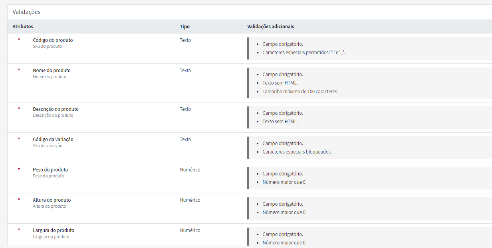Viewport: 492px width, 248px height.
Task: Select the Validações adicionais column header
Action: coord(271,27)
